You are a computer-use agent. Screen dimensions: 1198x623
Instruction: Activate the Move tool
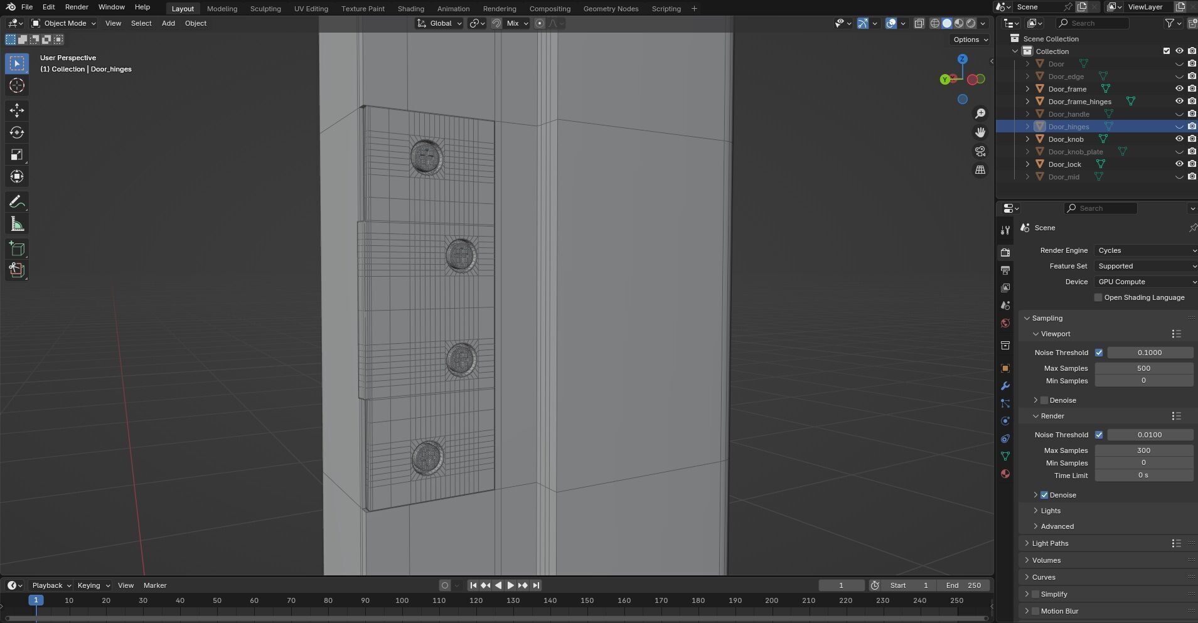click(x=17, y=110)
